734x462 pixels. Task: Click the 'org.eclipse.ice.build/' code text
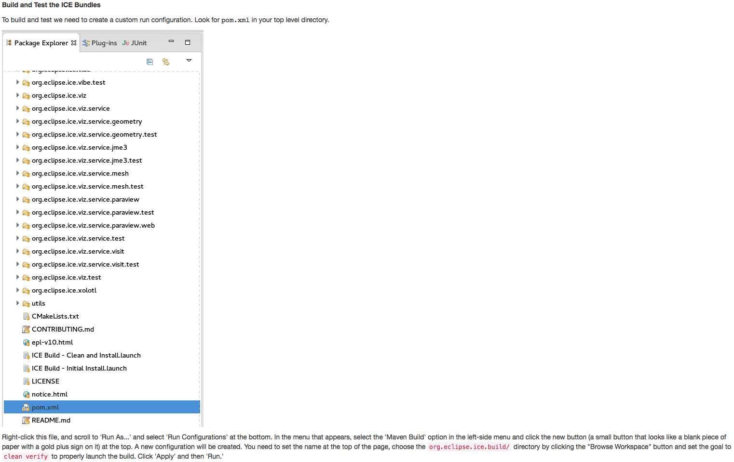tap(469, 447)
